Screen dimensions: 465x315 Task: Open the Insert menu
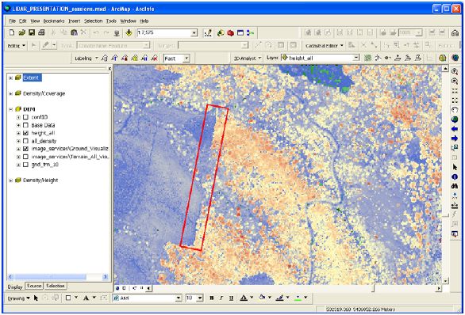(75, 21)
